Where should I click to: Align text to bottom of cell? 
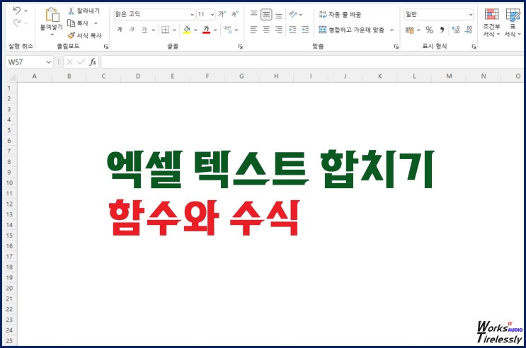pos(279,15)
